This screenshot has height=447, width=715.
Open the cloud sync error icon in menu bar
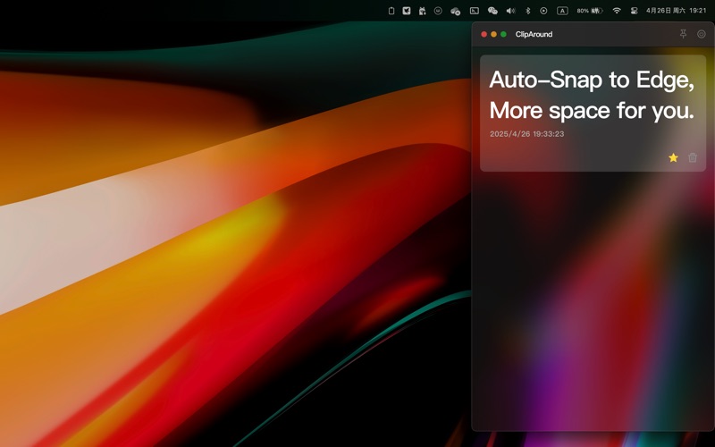455,11
